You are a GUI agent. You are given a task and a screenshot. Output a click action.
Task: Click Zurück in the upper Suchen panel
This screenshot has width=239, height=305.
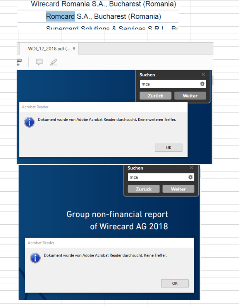click(x=155, y=96)
